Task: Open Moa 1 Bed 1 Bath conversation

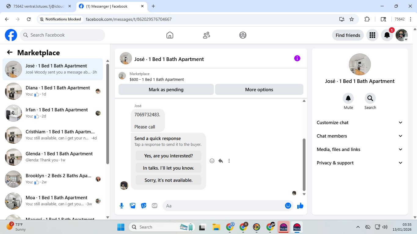Action: click(x=53, y=201)
